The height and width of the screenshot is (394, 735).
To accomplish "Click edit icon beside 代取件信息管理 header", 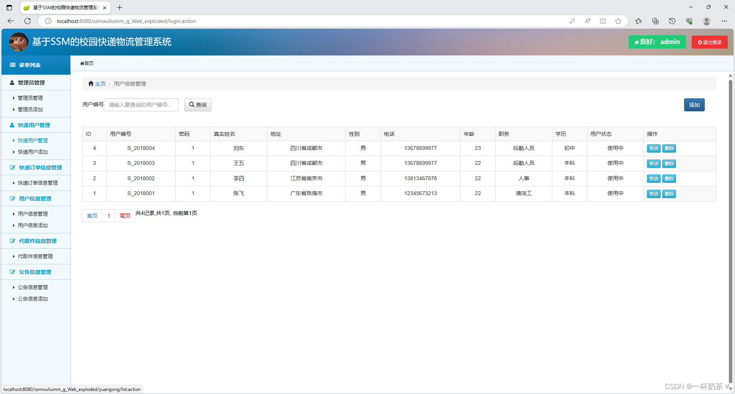I will [x=13, y=241].
